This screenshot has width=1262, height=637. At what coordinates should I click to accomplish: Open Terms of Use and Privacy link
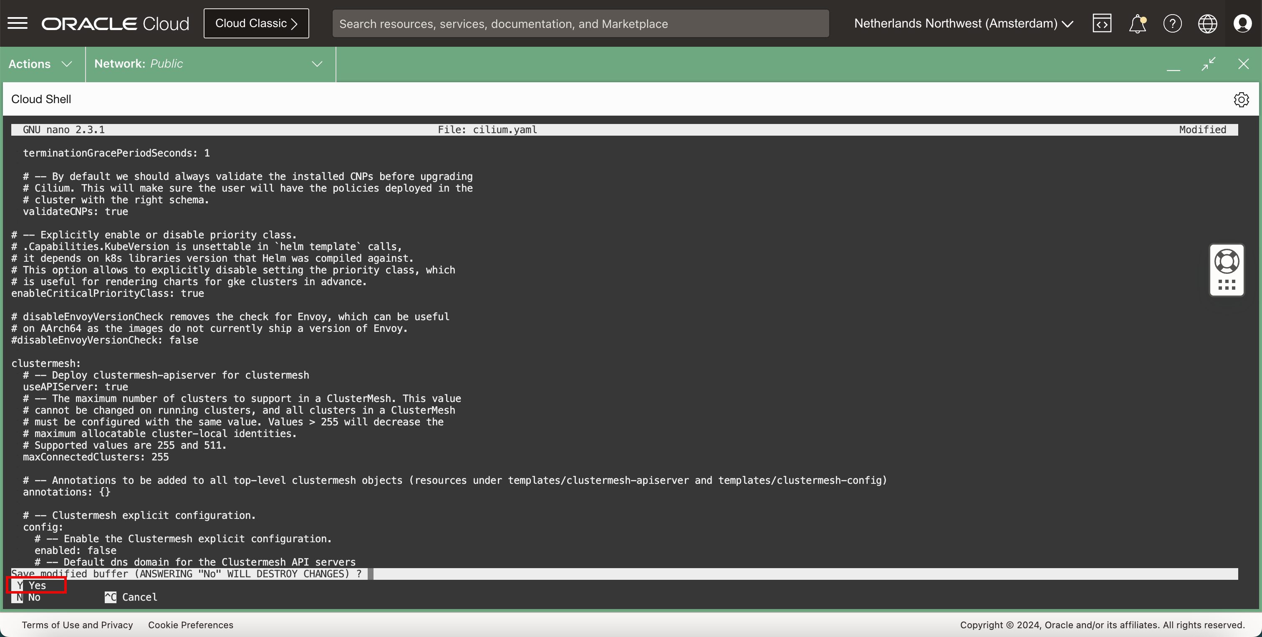(77, 625)
